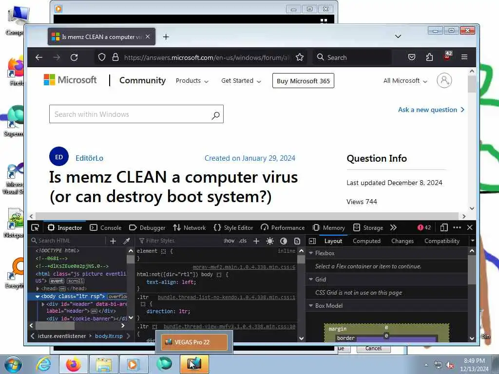Go back using Firefox back arrow
Image resolution: width=499 pixels, height=374 pixels.
tap(39, 57)
